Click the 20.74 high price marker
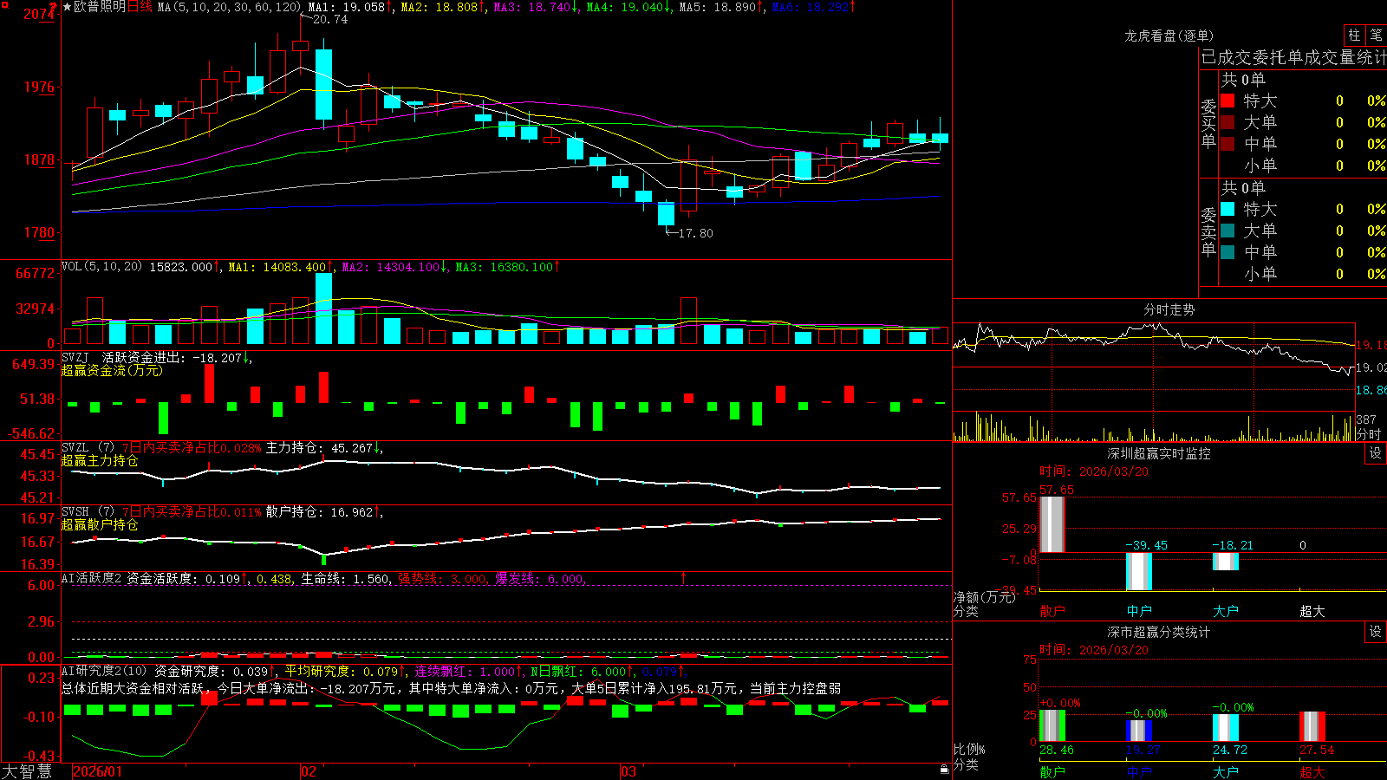 click(x=329, y=19)
